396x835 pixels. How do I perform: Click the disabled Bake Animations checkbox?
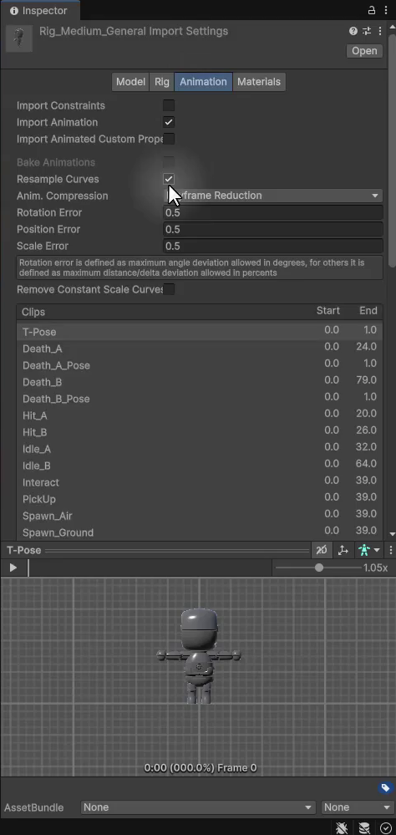click(169, 162)
